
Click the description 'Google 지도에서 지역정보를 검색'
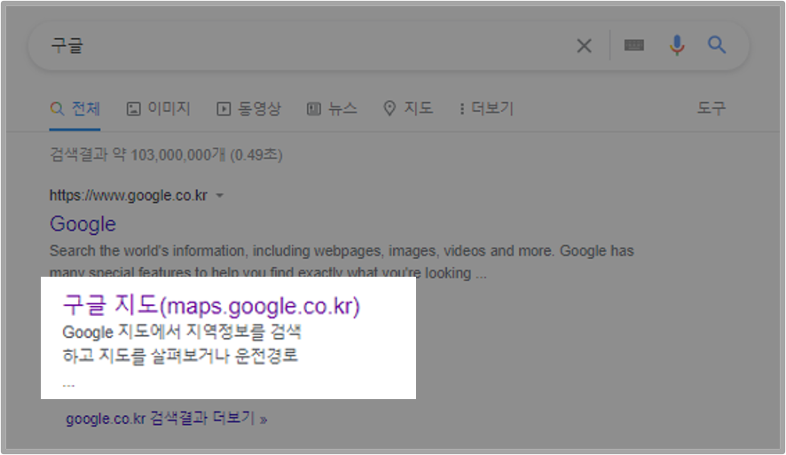(182, 333)
